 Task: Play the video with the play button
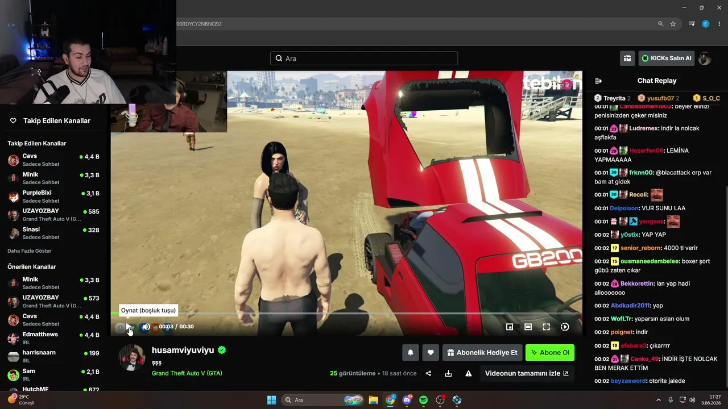pyautogui.click(x=129, y=327)
